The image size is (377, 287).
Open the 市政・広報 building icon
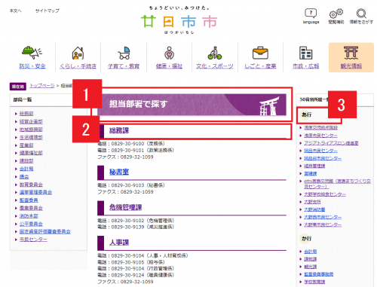coord(305,53)
